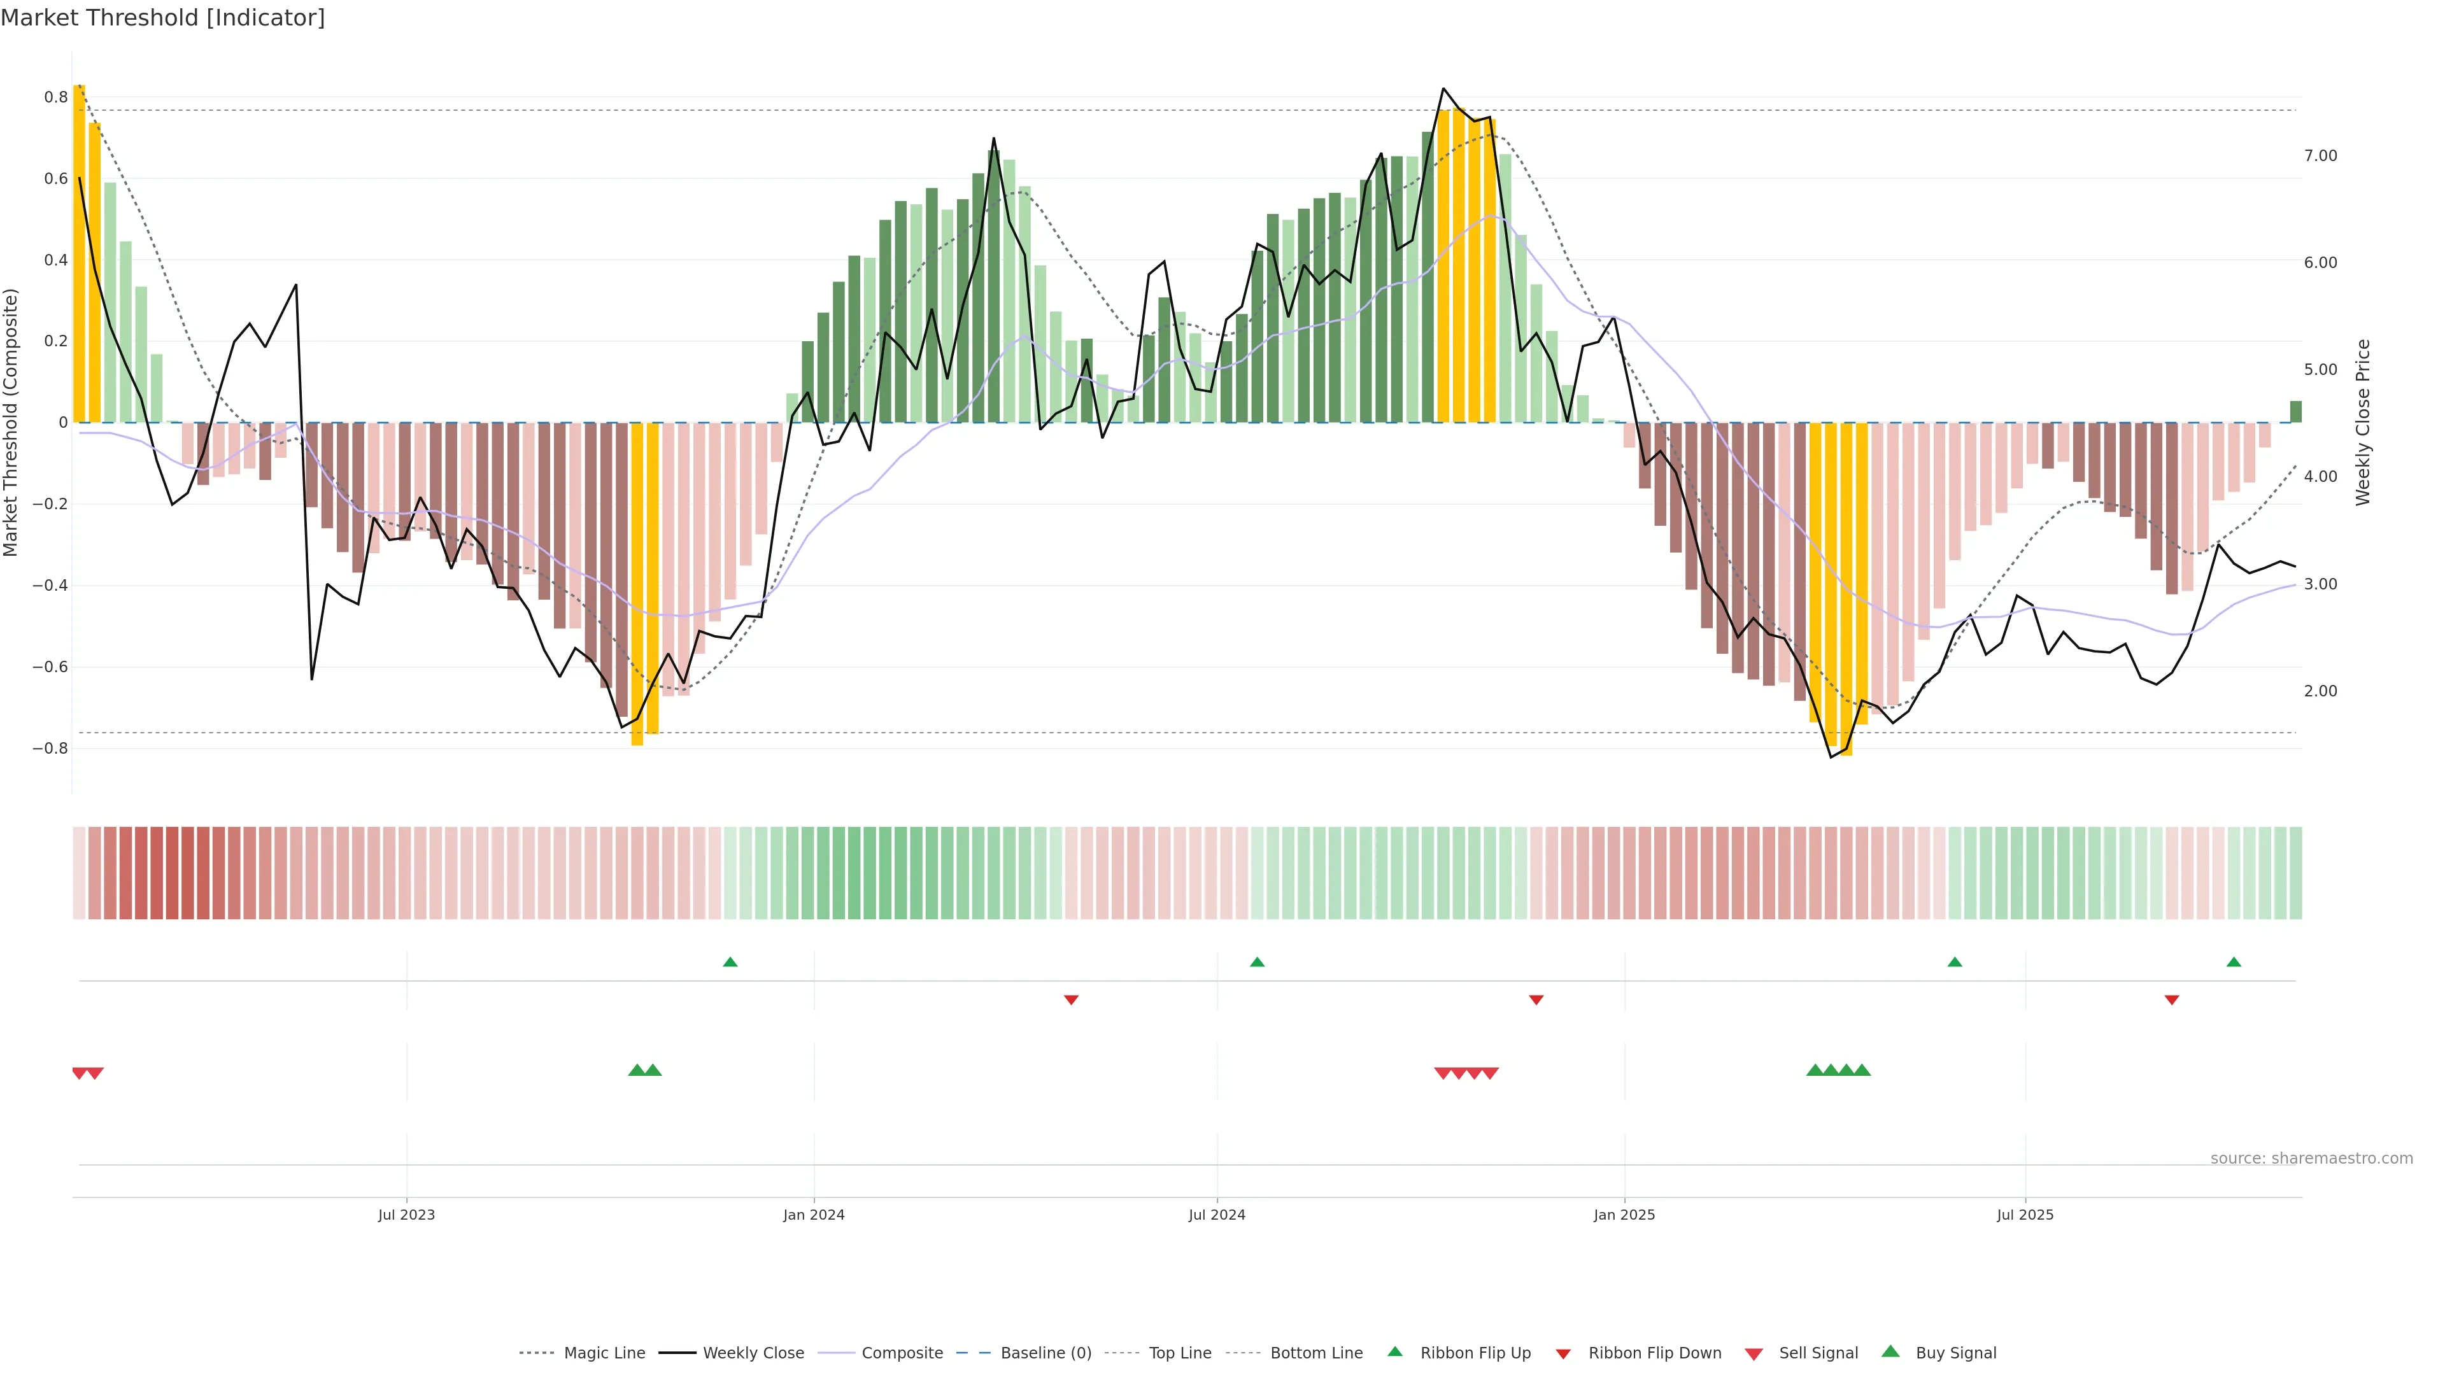
Task: Click Buy Signal legend marker
Action: click(x=1890, y=1352)
